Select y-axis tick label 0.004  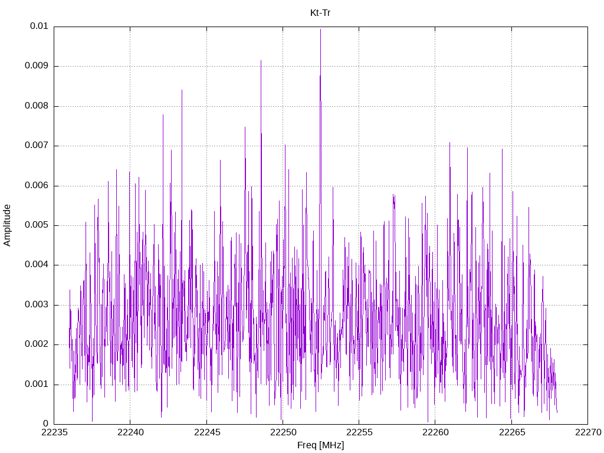point(37,265)
